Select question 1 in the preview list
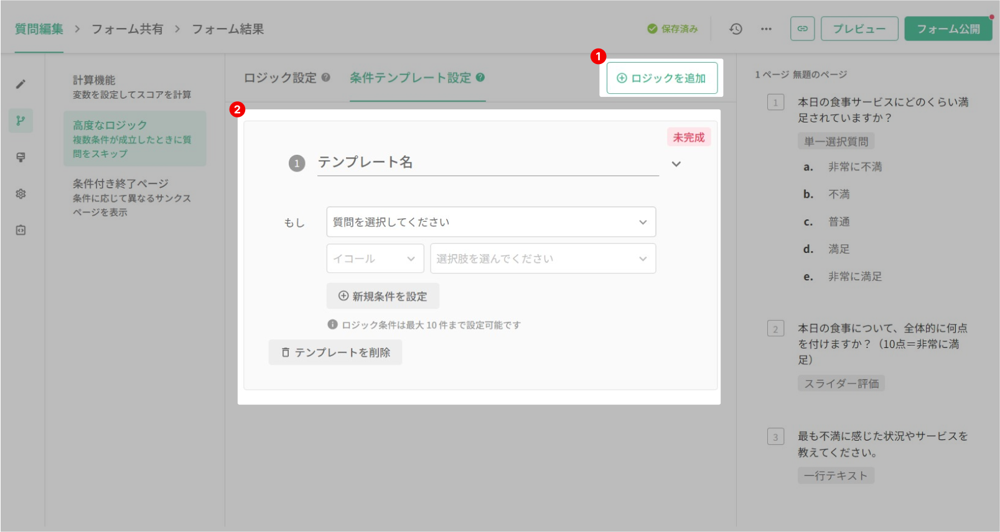 coord(883,110)
